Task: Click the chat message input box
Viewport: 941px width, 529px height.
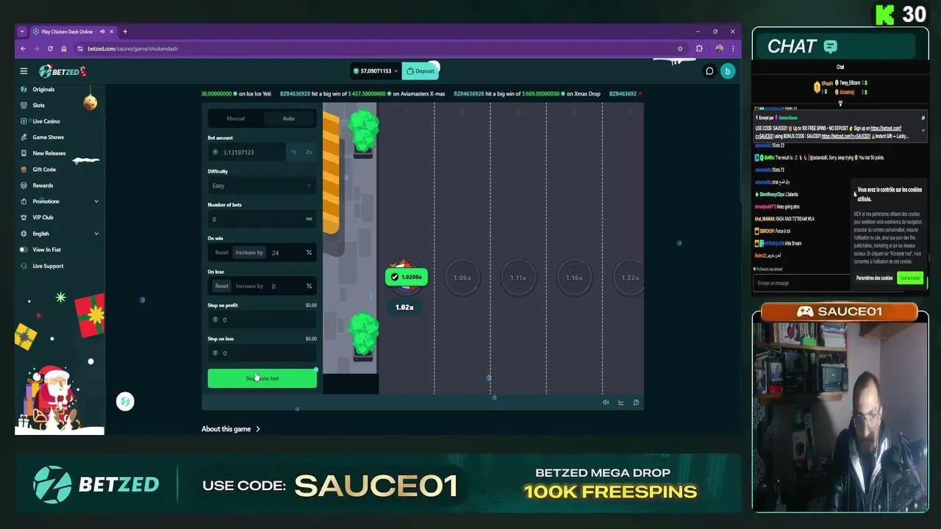Action: tap(801, 283)
